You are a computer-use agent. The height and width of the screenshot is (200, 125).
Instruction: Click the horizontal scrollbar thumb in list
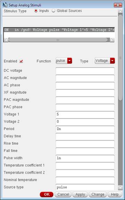coord(58,40)
